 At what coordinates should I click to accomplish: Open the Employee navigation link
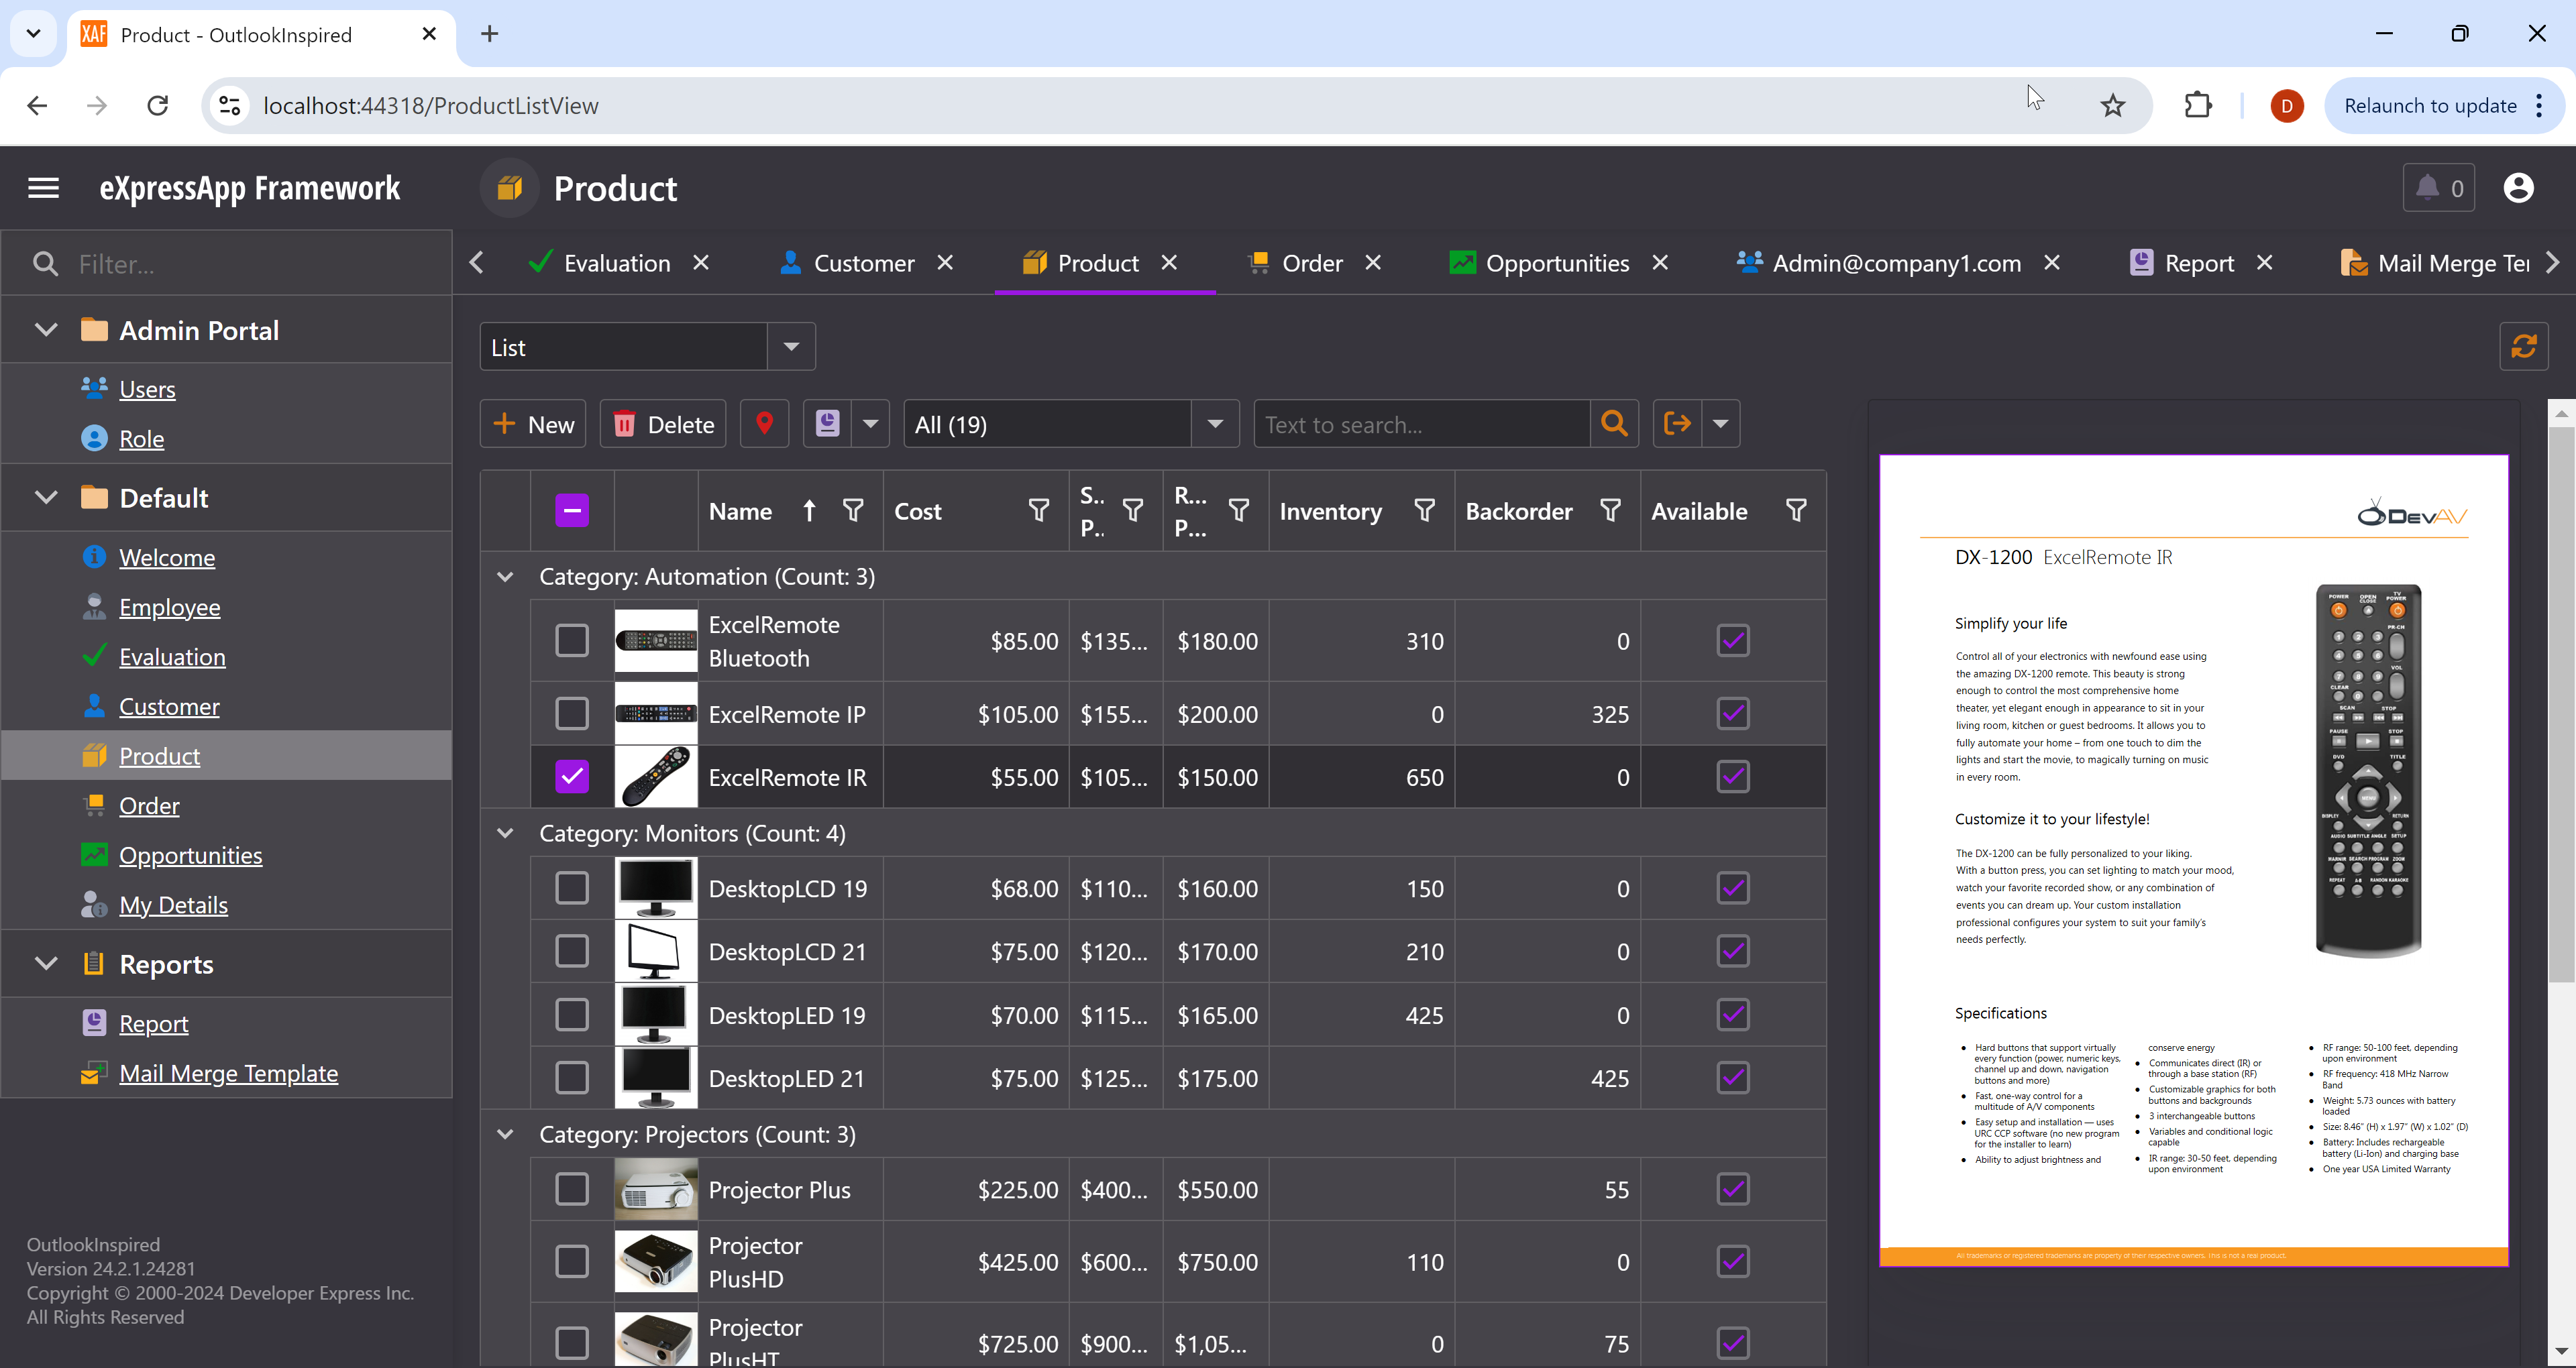(170, 607)
